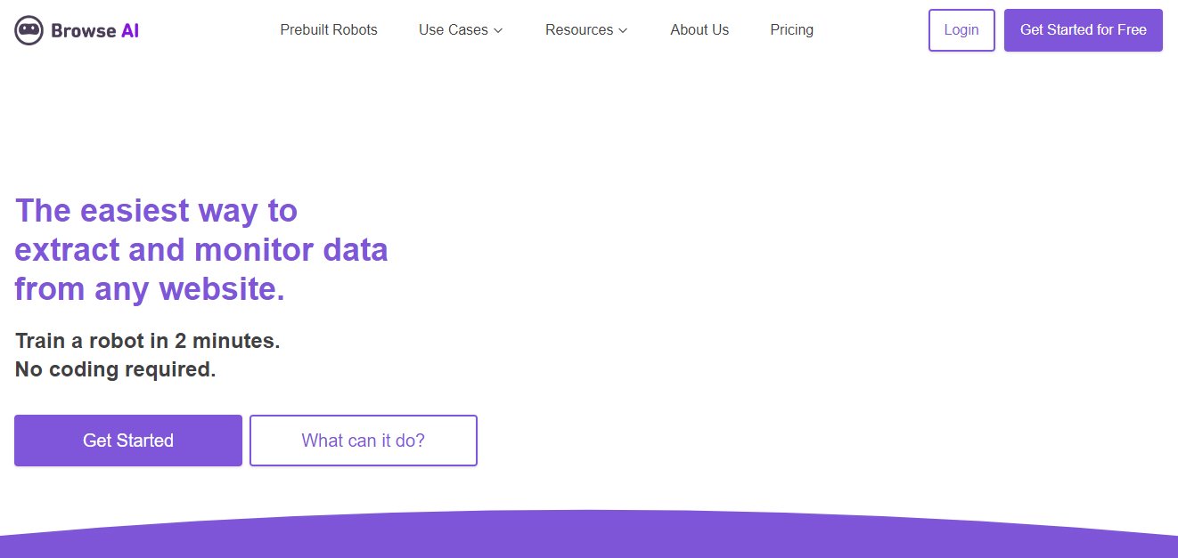
Task: Navigate home via the site logo
Action: (x=76, y=29)
